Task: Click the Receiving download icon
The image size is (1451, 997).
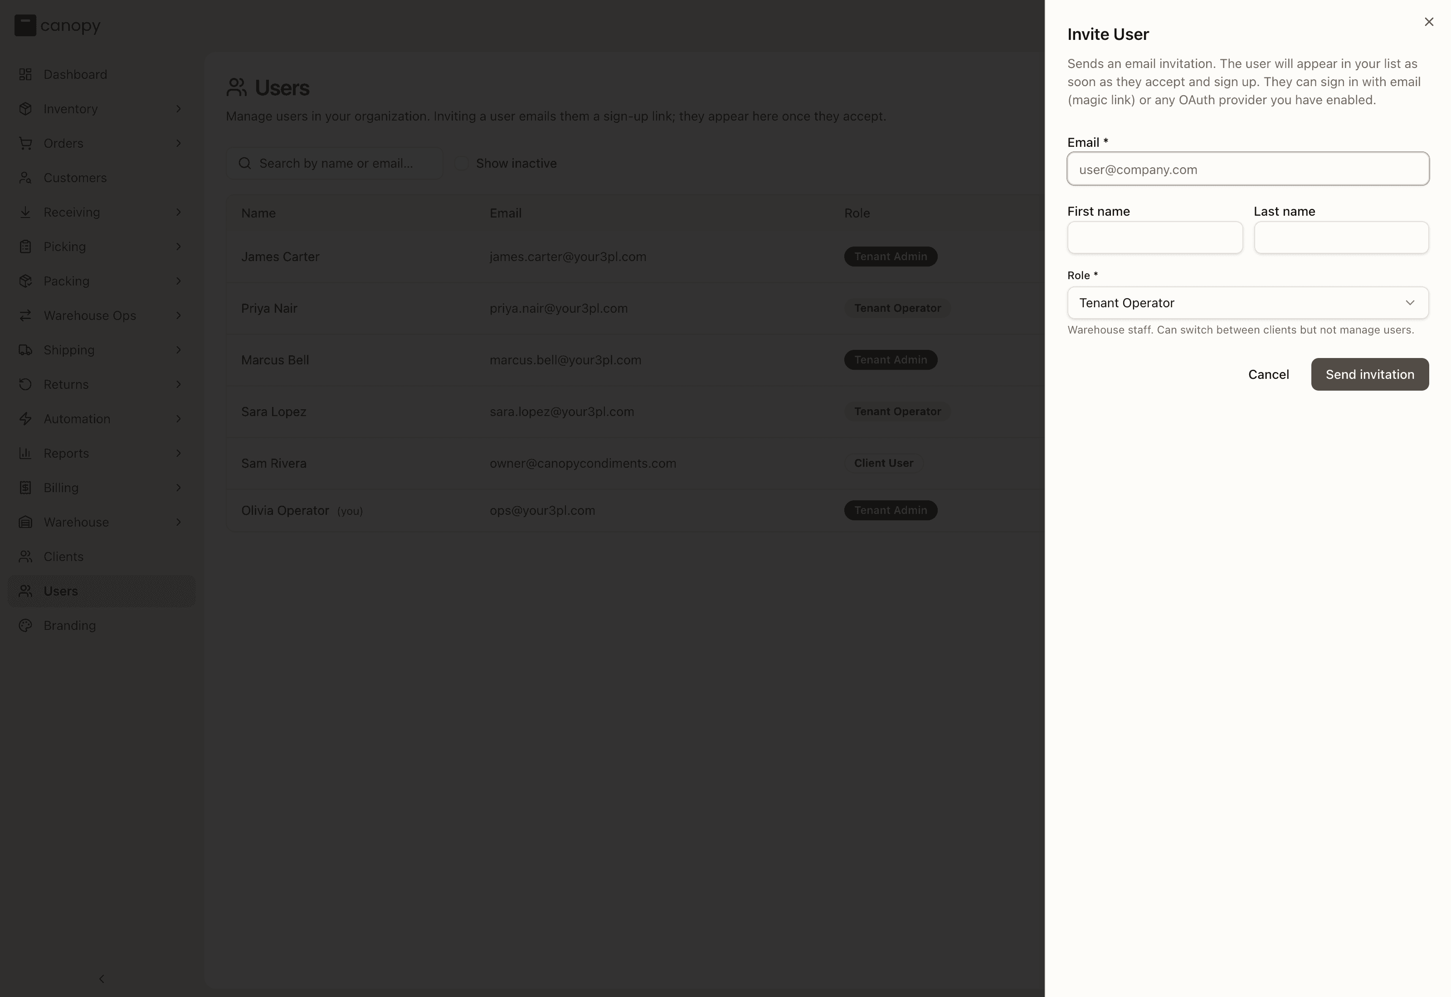Action: (x=25, y=213)
